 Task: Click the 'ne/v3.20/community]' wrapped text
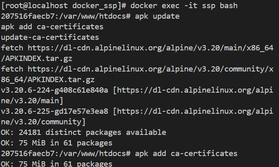point(43,122)
